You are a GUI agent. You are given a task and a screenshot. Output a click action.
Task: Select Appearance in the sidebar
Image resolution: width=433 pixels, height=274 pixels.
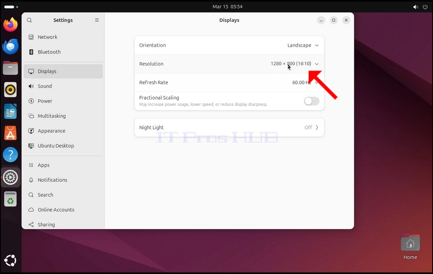(x=63, y=131)
